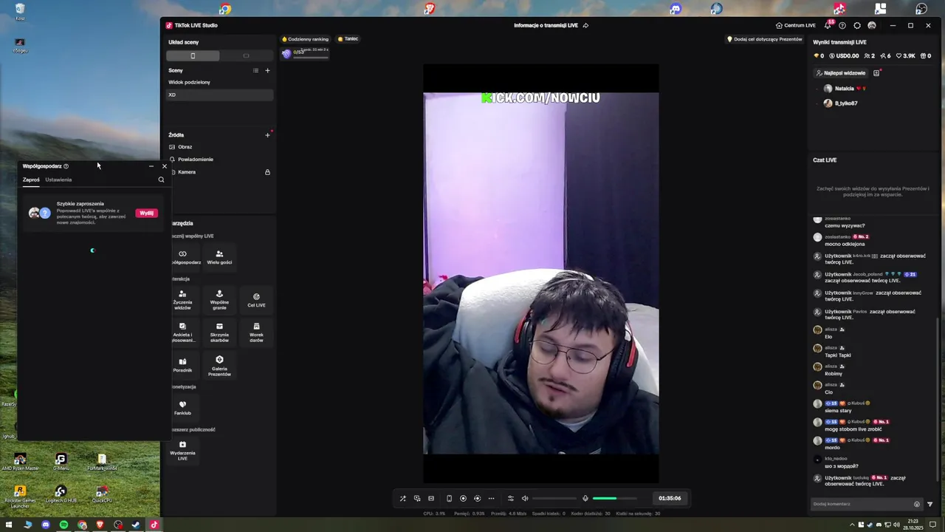Click the dotted-circle replay capture icon
This screenshot has width=945, height=532.
click(x=477, y=498)
